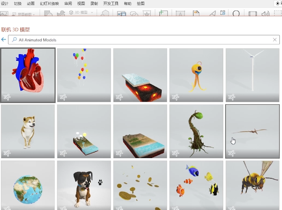Switch to the 开发工具 tab
This screenshot has height=210, width=282.
point(111,3)
